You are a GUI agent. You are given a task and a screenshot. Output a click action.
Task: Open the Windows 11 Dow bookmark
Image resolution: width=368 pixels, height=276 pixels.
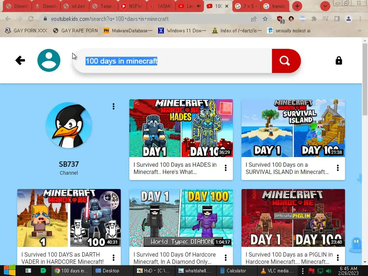click(x=182, y=31)
